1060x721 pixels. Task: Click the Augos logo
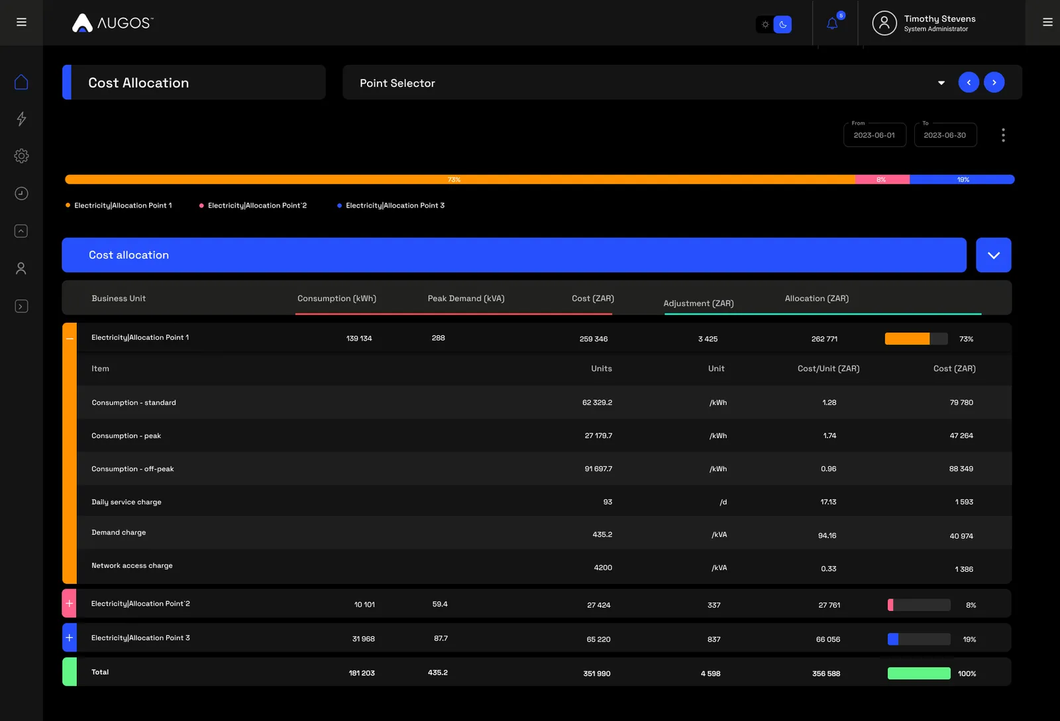[113, 23]
